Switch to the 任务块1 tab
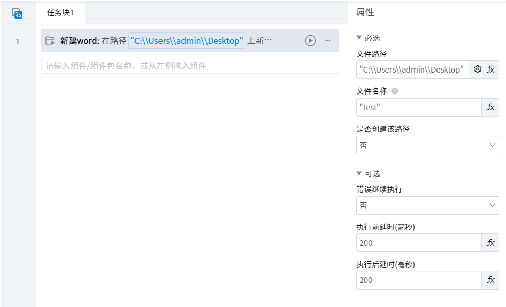 pos(60,13)
